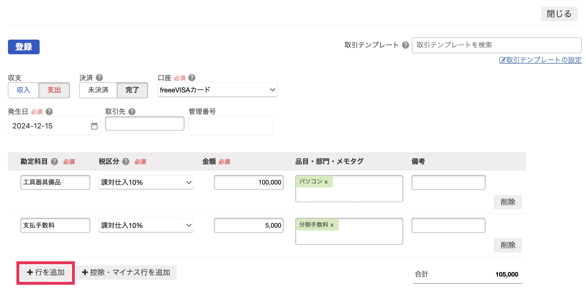Viewport: 586px width, 288px height.
Task: Delete the 工具器具備品 row with 削除
Action: tap(508, 202)
